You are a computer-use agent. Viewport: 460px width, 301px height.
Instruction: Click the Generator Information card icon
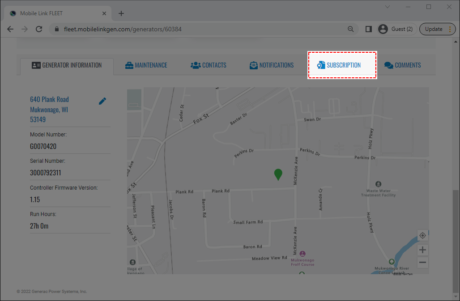coord(36,64)
